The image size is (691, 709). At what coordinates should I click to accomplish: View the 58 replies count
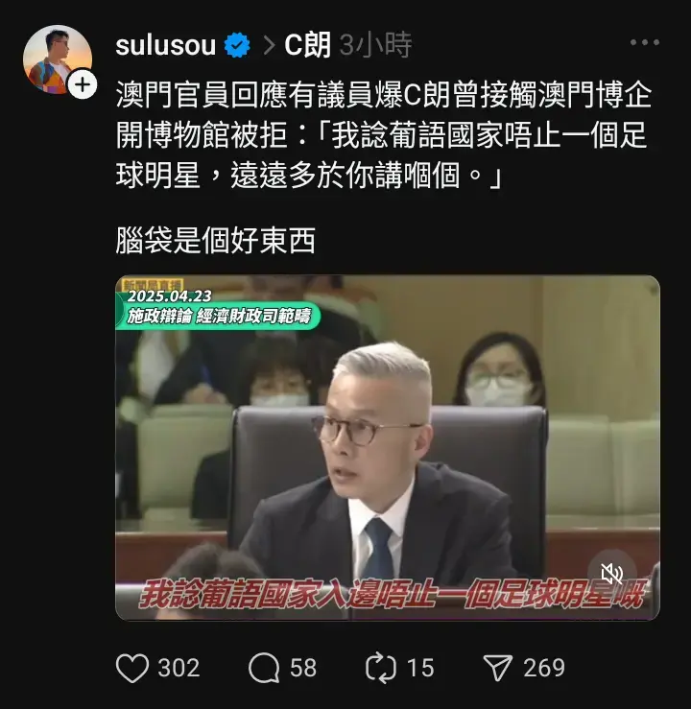[x=303, y=668]
